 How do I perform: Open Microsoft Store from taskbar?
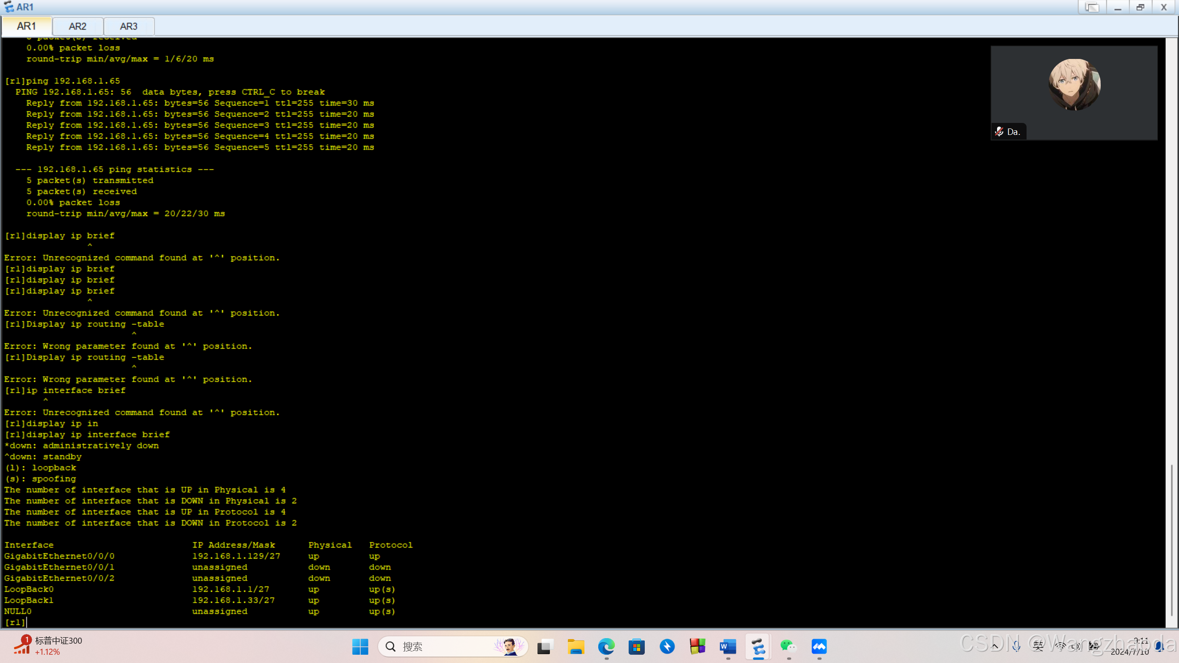636,646
